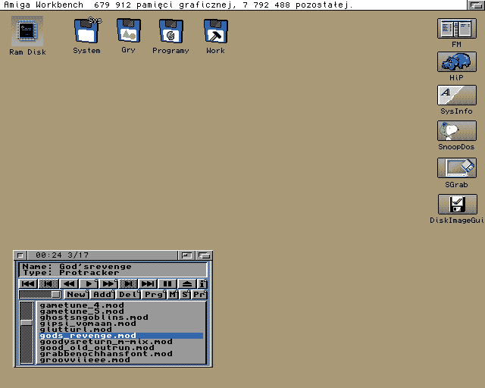Screen dimensions: 485x388
Task: Select glutturl.mod in the playlist
Action: click(121, 330)
